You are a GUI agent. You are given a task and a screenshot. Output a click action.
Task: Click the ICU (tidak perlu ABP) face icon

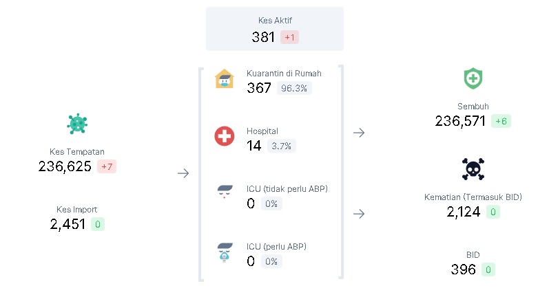[x=225, y=192]
